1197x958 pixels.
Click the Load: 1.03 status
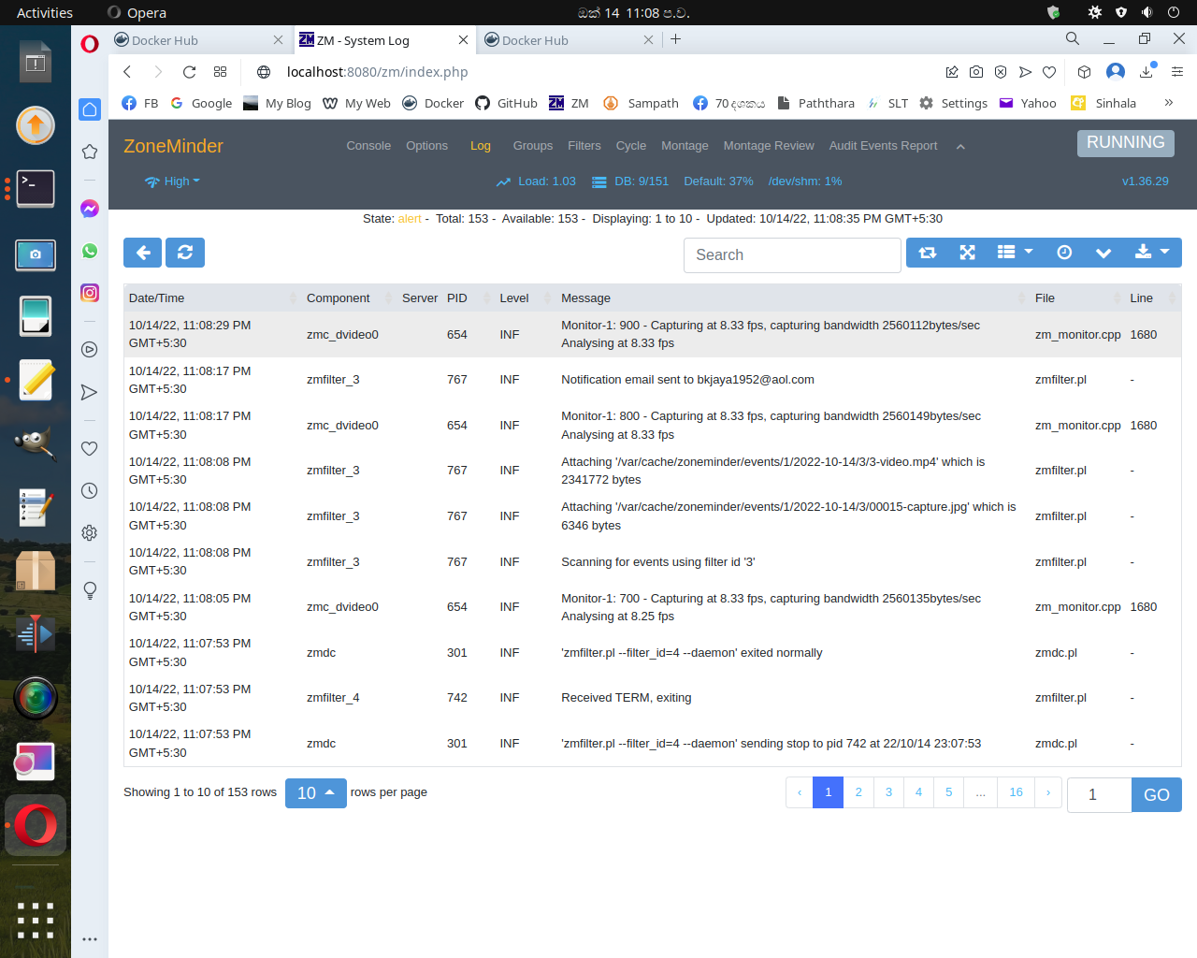click(536, 181)
